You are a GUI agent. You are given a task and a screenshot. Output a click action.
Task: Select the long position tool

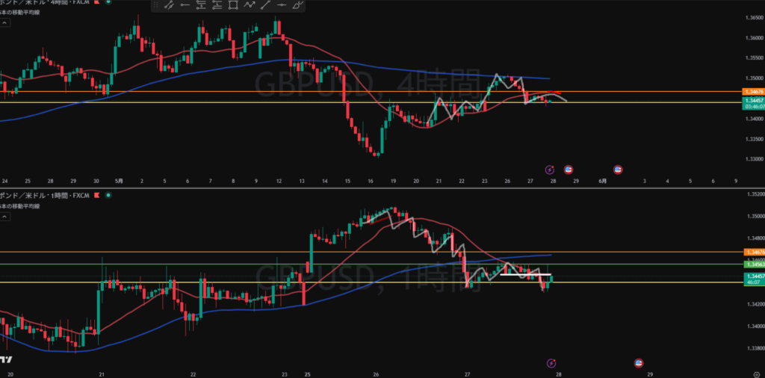pyautogui.click(x=217, y=5)
